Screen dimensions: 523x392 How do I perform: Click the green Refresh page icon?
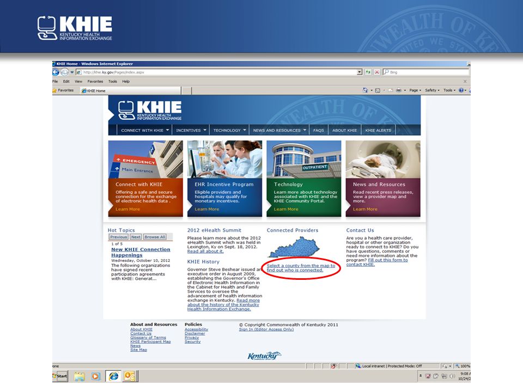tap(368, 72)
